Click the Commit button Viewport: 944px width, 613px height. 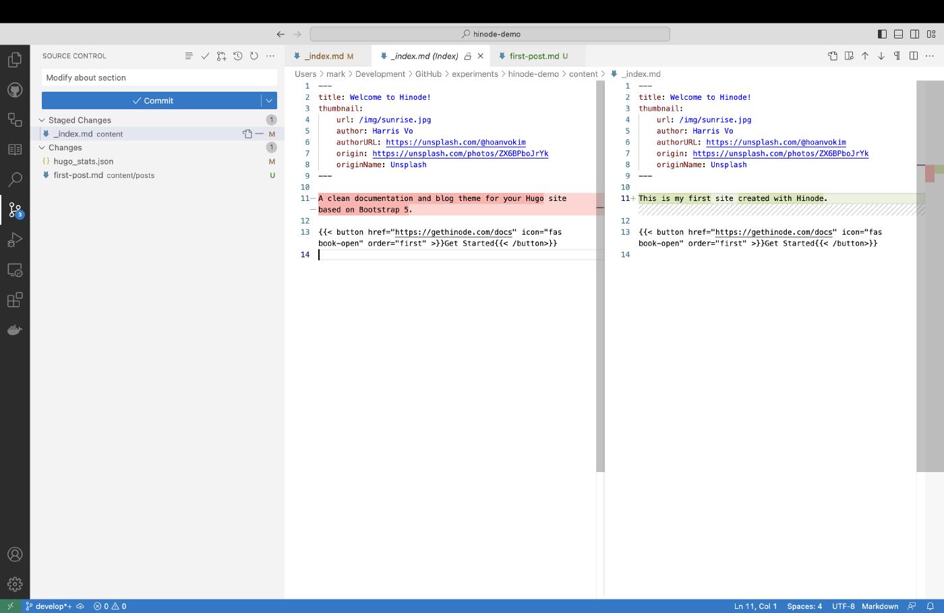point(152,100)
